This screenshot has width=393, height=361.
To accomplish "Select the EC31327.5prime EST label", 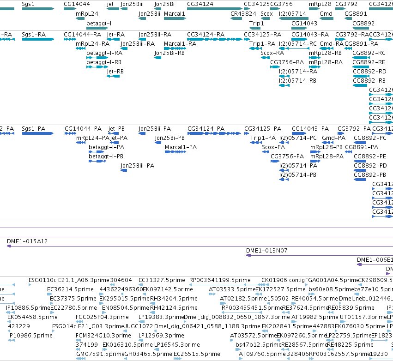I will [162, 280].
